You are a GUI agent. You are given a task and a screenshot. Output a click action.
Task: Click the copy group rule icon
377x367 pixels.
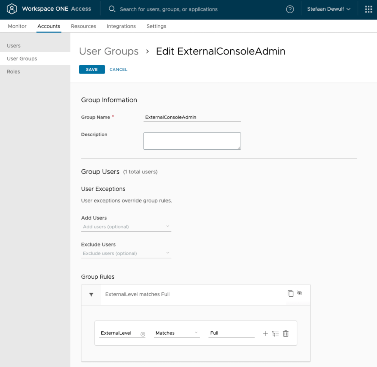tap(290, 293)
